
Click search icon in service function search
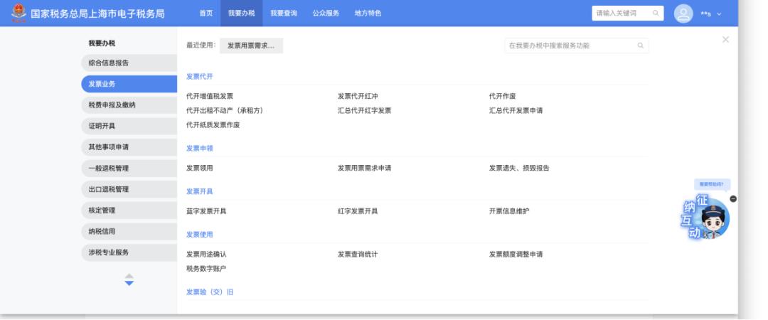tap(640, 46)
